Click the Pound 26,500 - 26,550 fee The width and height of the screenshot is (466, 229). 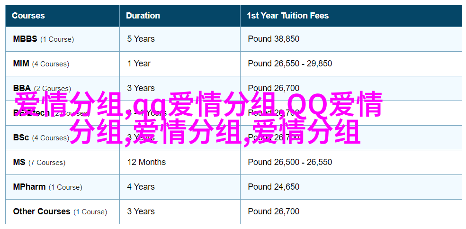[x=290, y=162]
